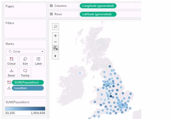Click the Latitude (generated) pill in Rows
Image resolution: width=171 pixels, height=119 pixels.
[x=98, y=14]
